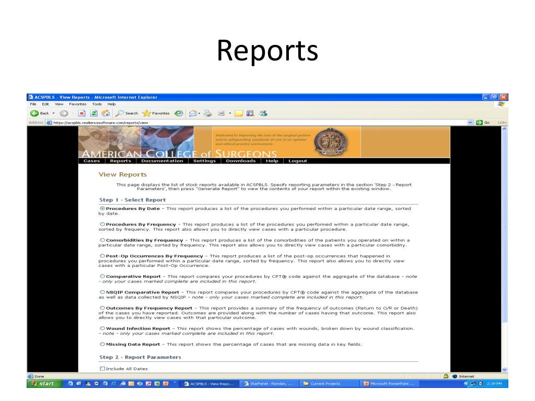
Task: Open the Windows Start button
Action: tap(43, 384)
